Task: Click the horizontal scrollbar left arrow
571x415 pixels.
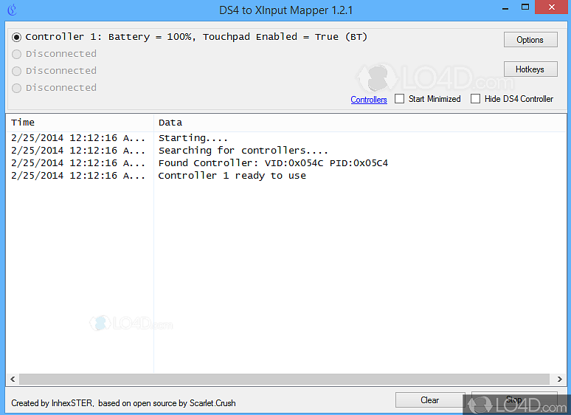Action: (x=13, y=379)
